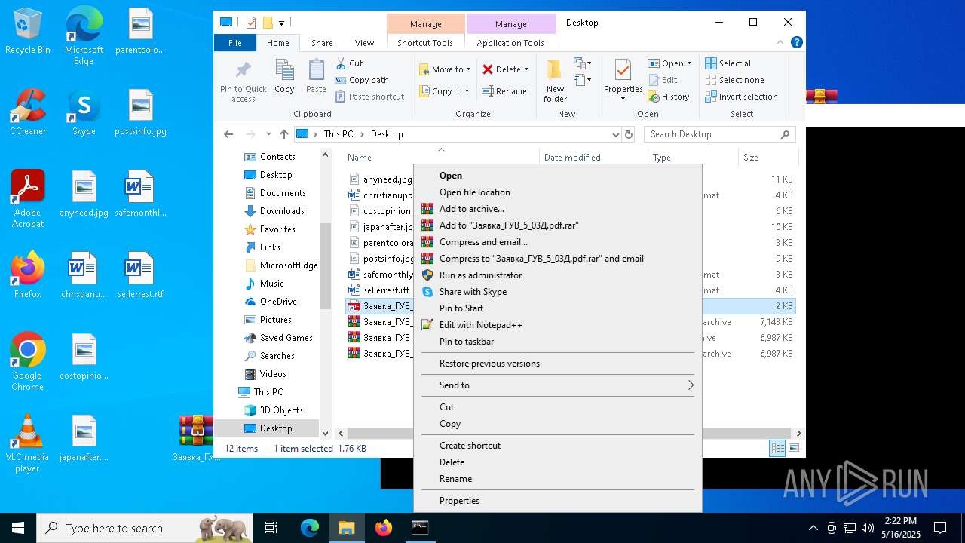Screen dimensions: 965x543
Task: Click the Recycle Bin desktop icon
Action: [x=28, y=32]
